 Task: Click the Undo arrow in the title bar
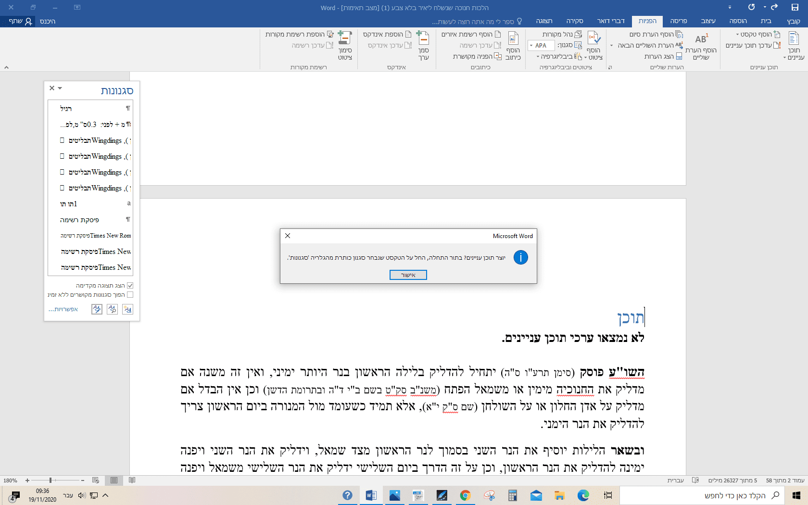(x=774, y=7)
